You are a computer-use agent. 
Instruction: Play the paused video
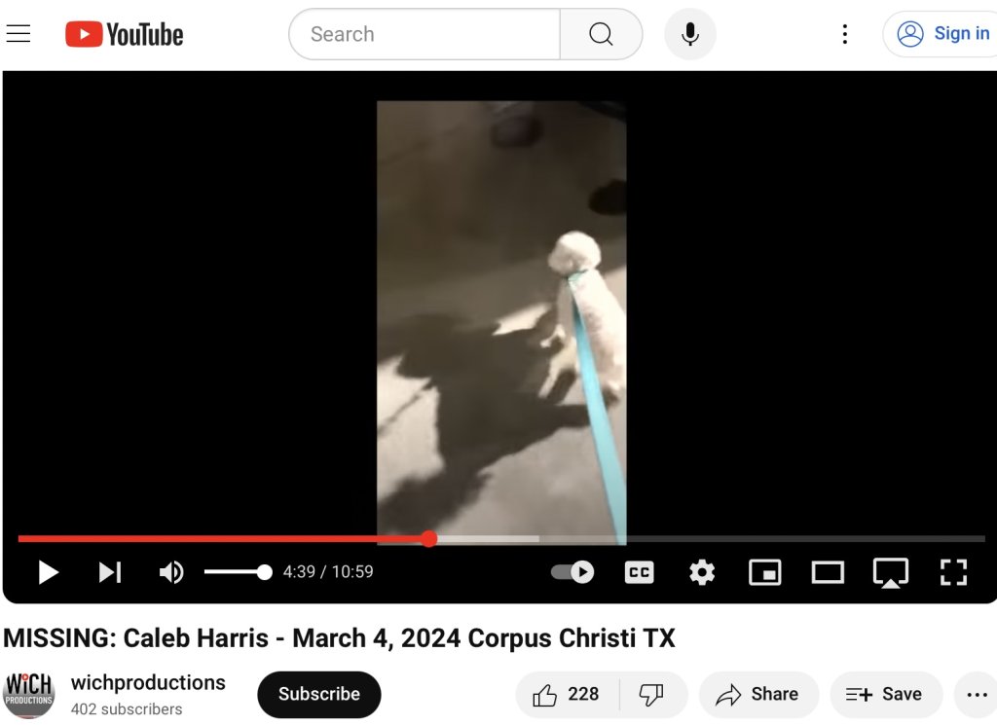[x=49, y=572]
